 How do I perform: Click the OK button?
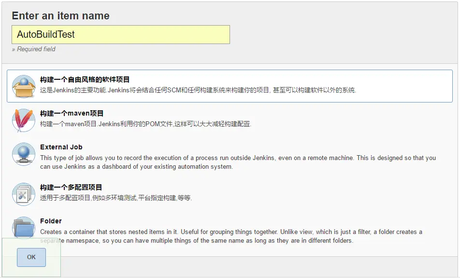pyautogui.click(x=31, y=257)
